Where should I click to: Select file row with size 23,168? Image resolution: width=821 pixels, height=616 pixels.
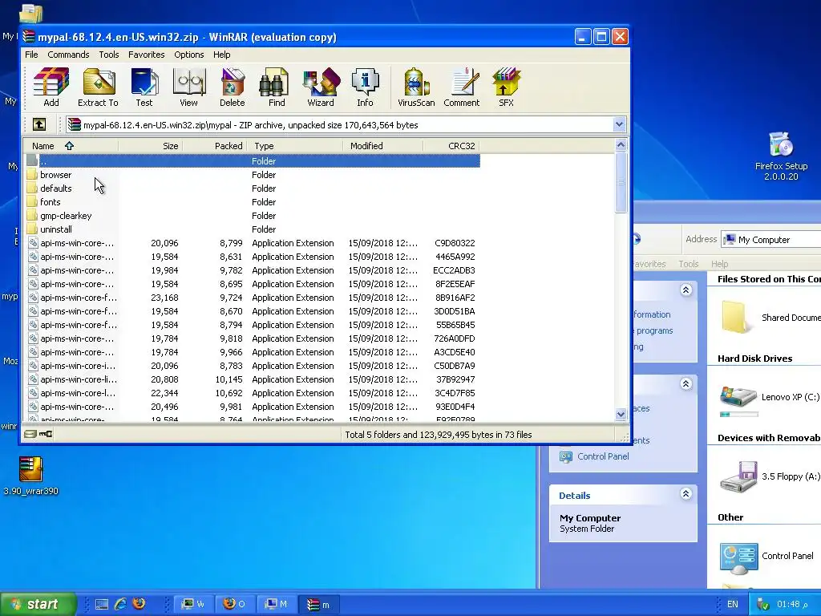(x=251, y=297)
